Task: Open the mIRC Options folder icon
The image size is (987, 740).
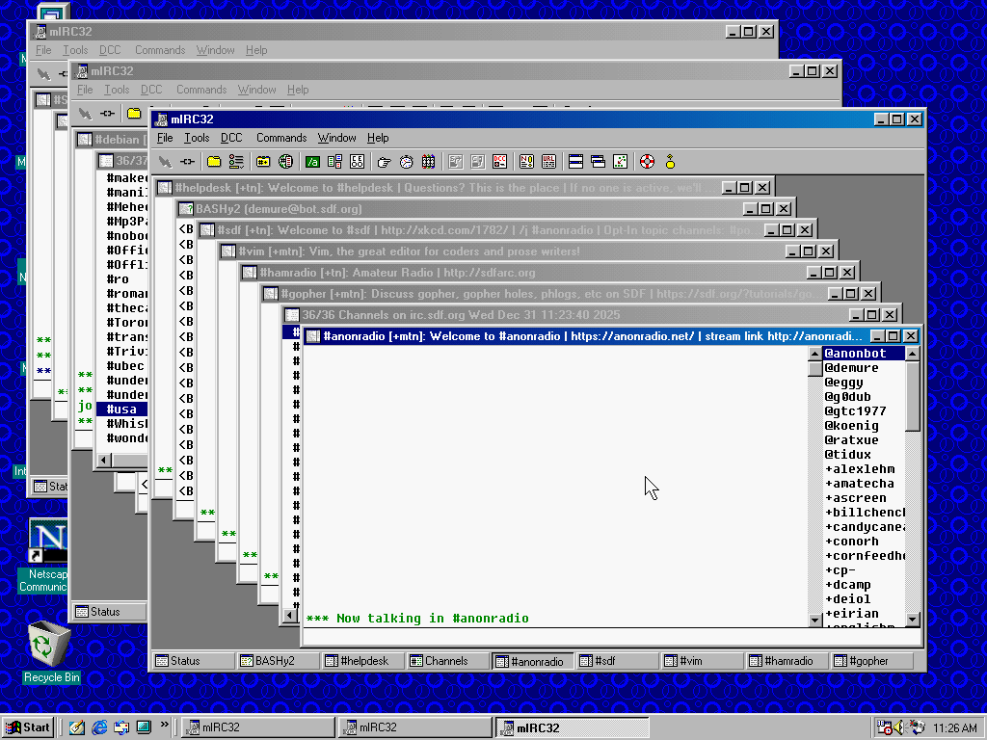Action: pyautogui.click(x=213, y=162)
